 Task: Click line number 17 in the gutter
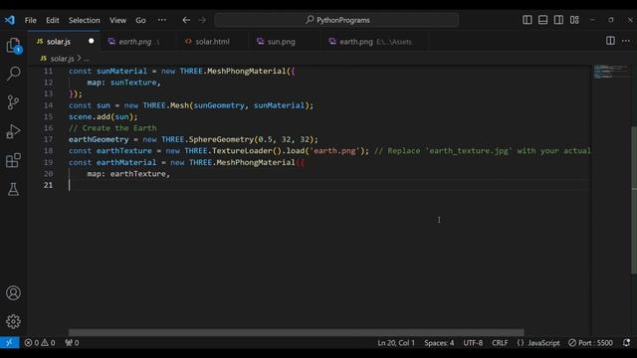pos(49,139)
